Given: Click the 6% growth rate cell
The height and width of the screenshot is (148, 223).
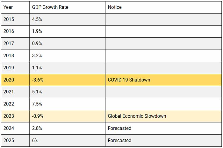Looking at the screenshot, I should pos(67,141).
